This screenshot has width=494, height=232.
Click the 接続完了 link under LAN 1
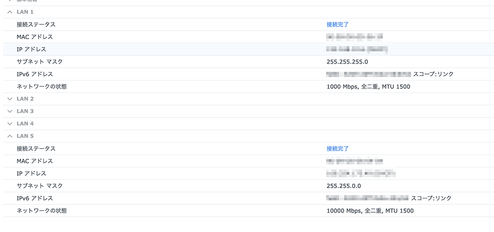[337, 24]
